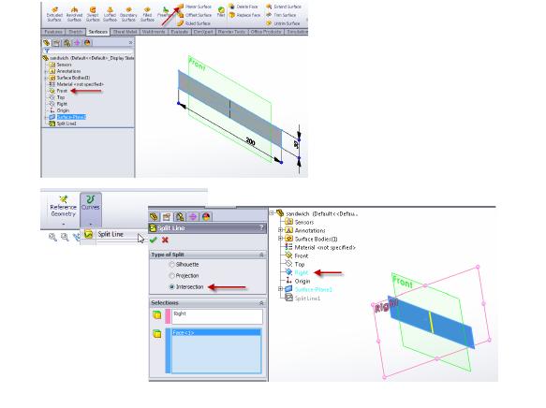The height and width of the screenshot is (408, 546).
Task: Select the Extruded Surface tool
Action: pyautogui.click(x=54, y=14)
